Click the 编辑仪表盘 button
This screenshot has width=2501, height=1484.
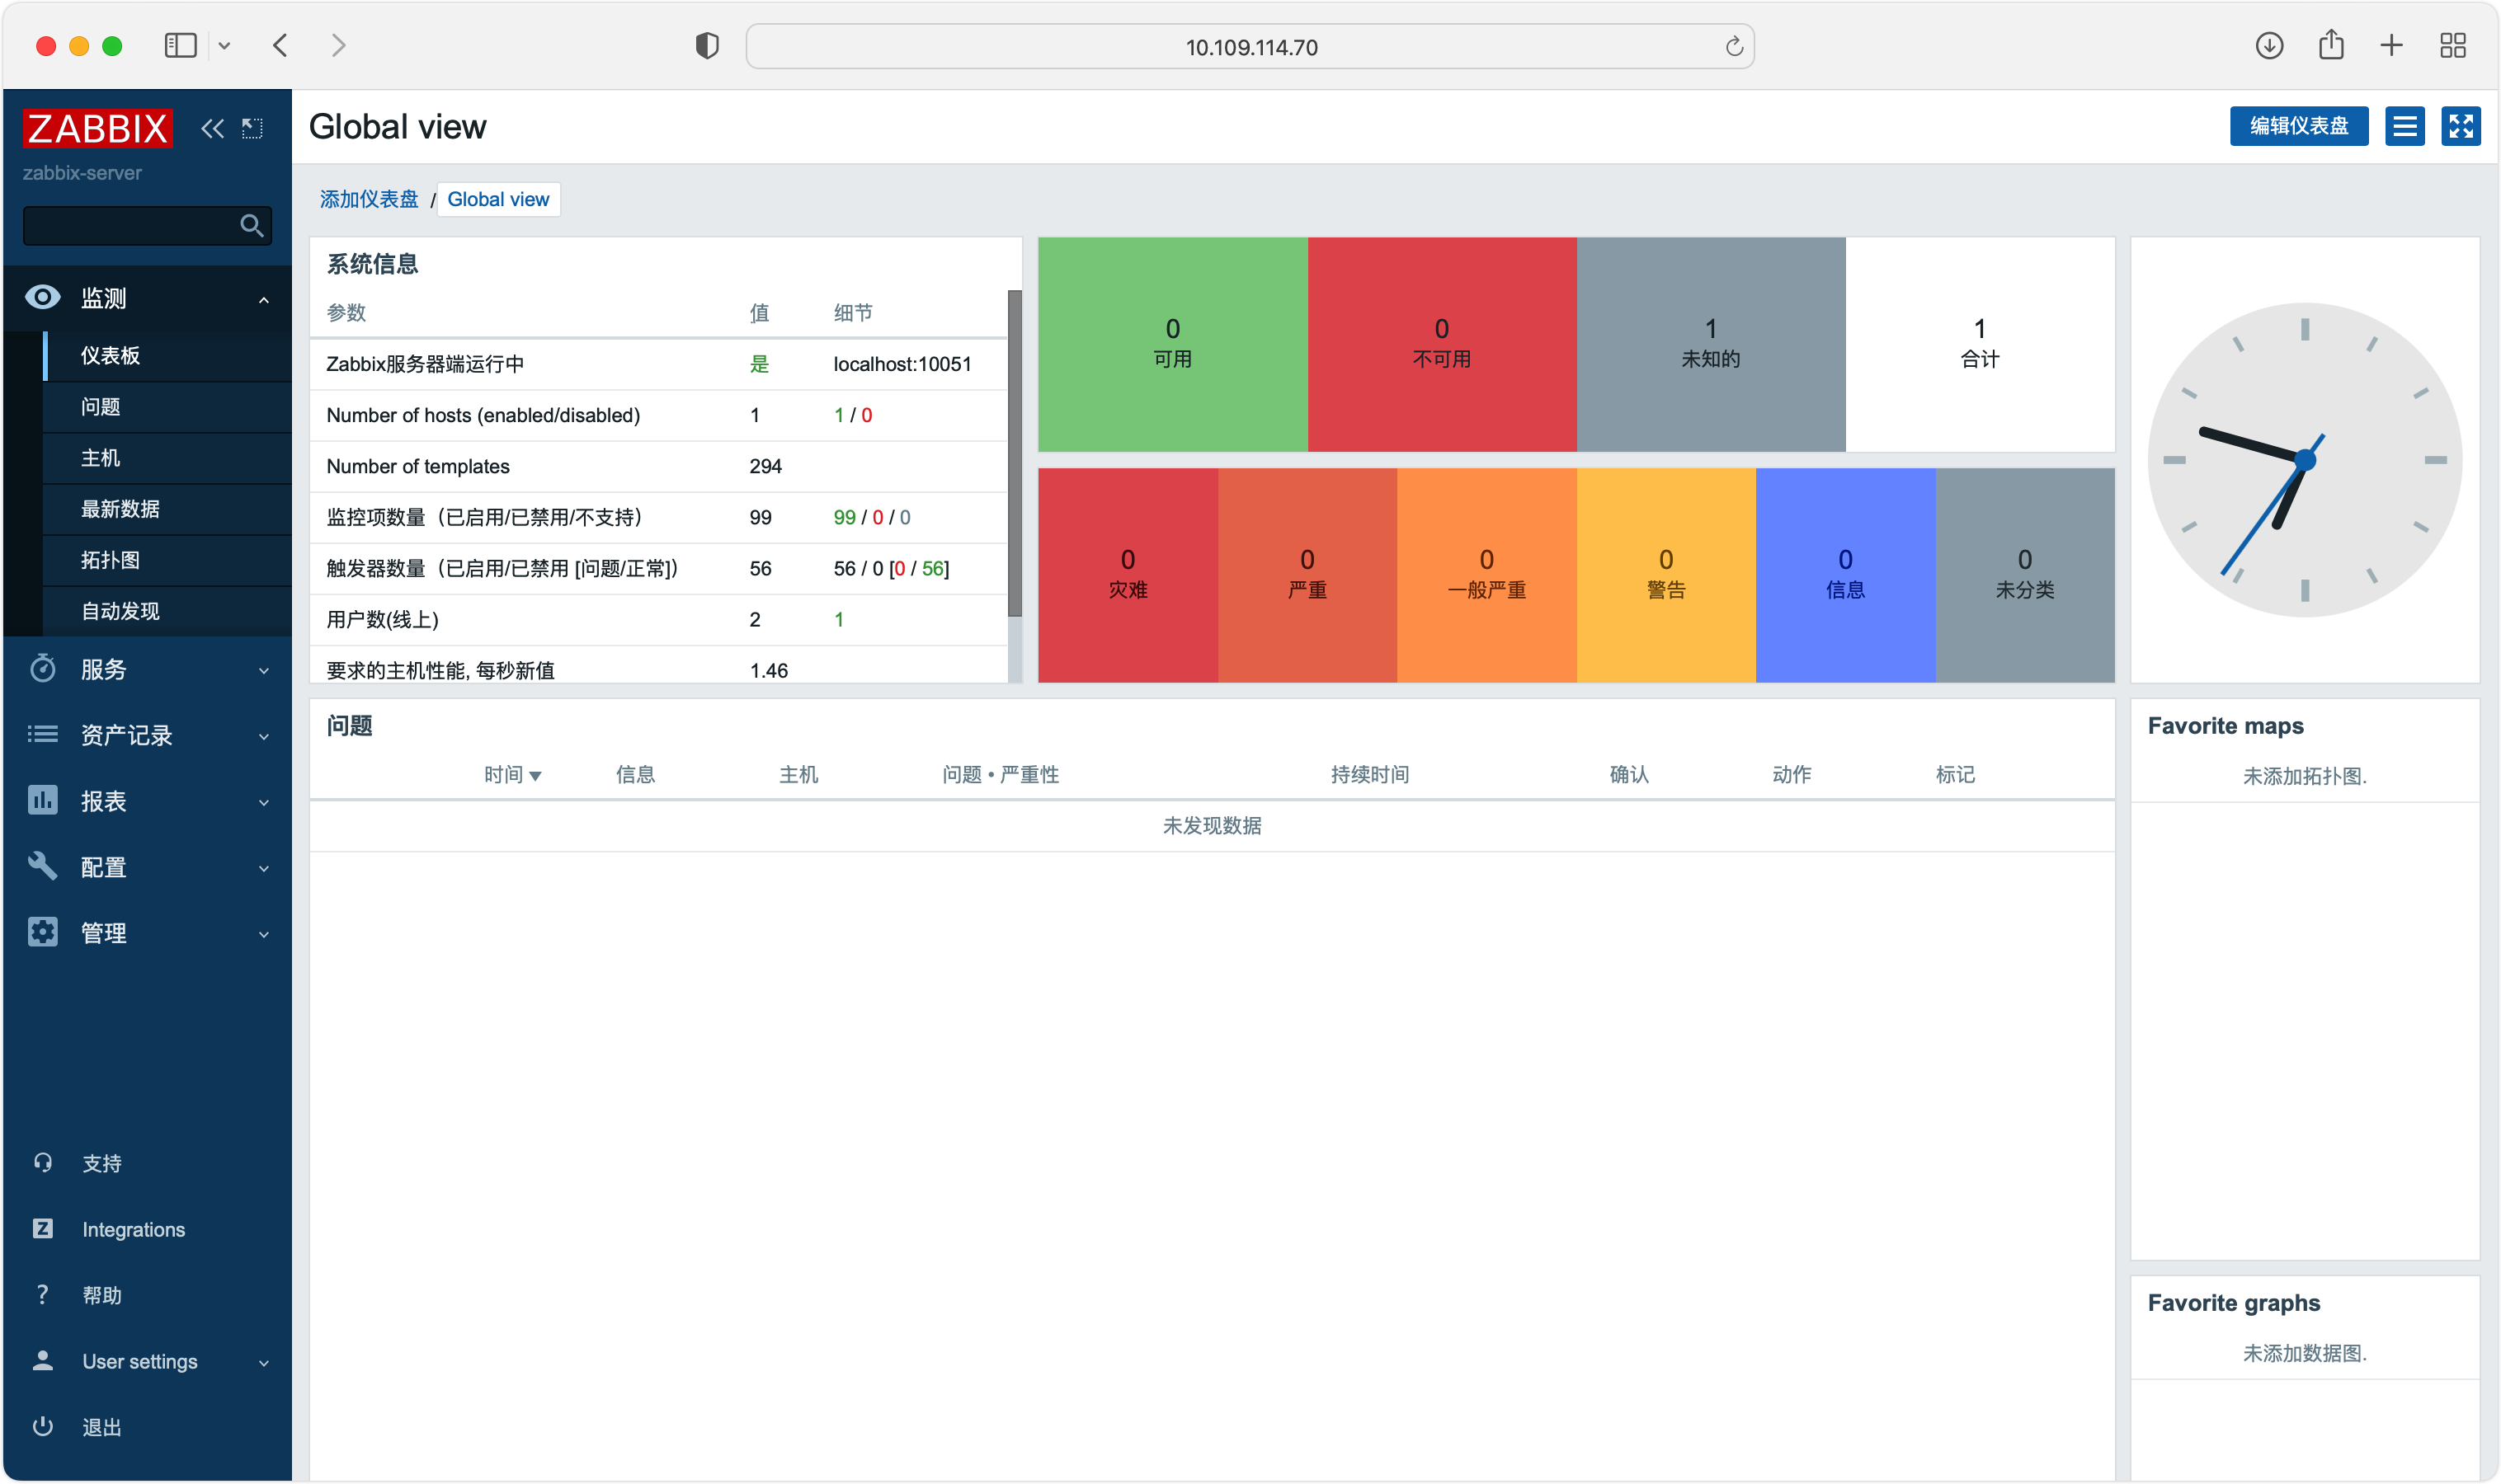tap(2298, 126)
